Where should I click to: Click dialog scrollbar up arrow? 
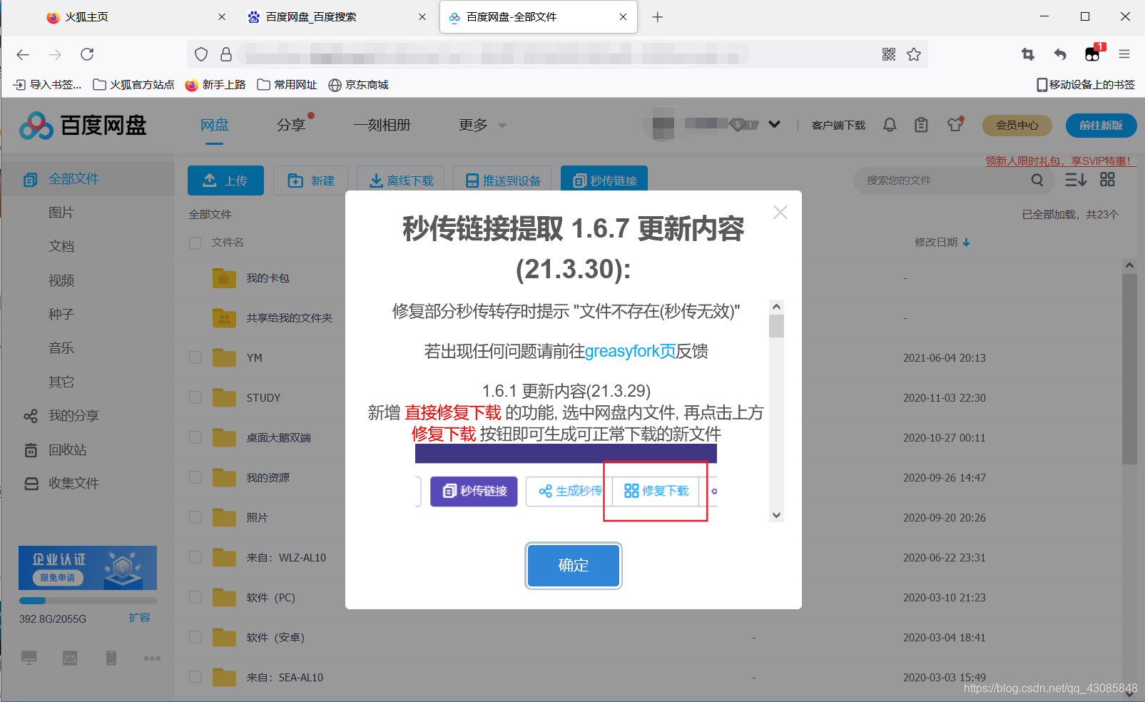click(777, 307)
